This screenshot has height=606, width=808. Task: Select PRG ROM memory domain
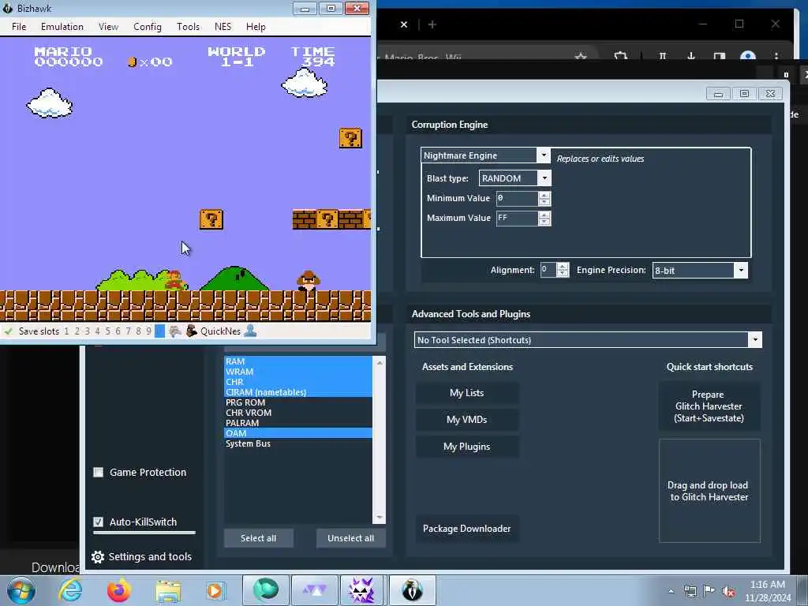(x=297, y=402)
